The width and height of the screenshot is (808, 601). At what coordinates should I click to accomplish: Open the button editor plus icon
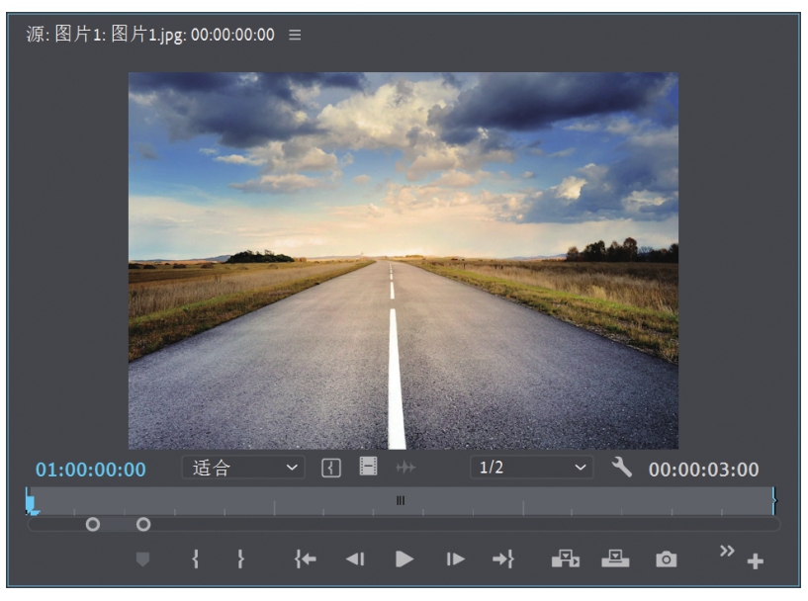point(756,561)
